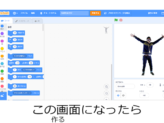Click the workspace zoom out button

pyautogui.click(x=106, y=93)
